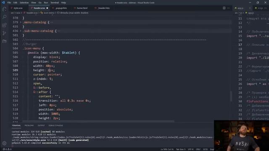Open the File menu
The height and width of the screenshot is (151, 269).
point(9,3)
